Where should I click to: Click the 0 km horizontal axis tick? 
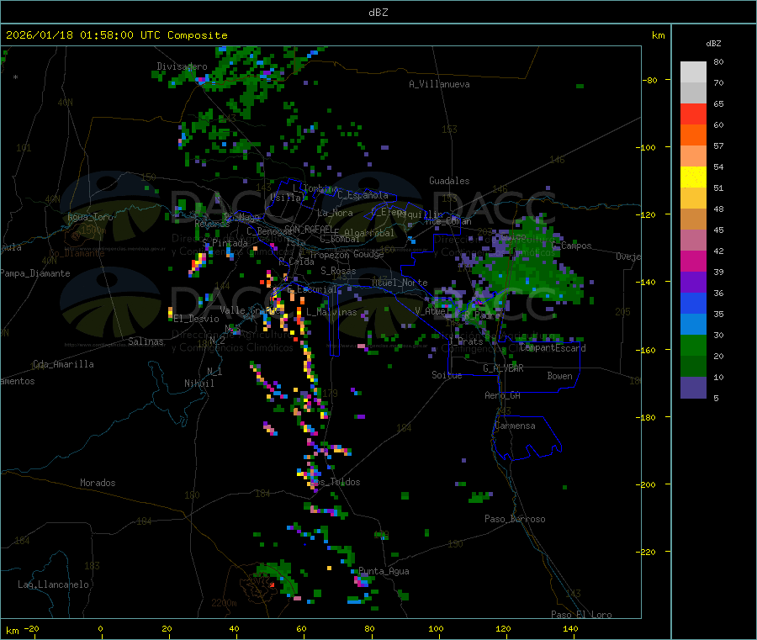100,629
